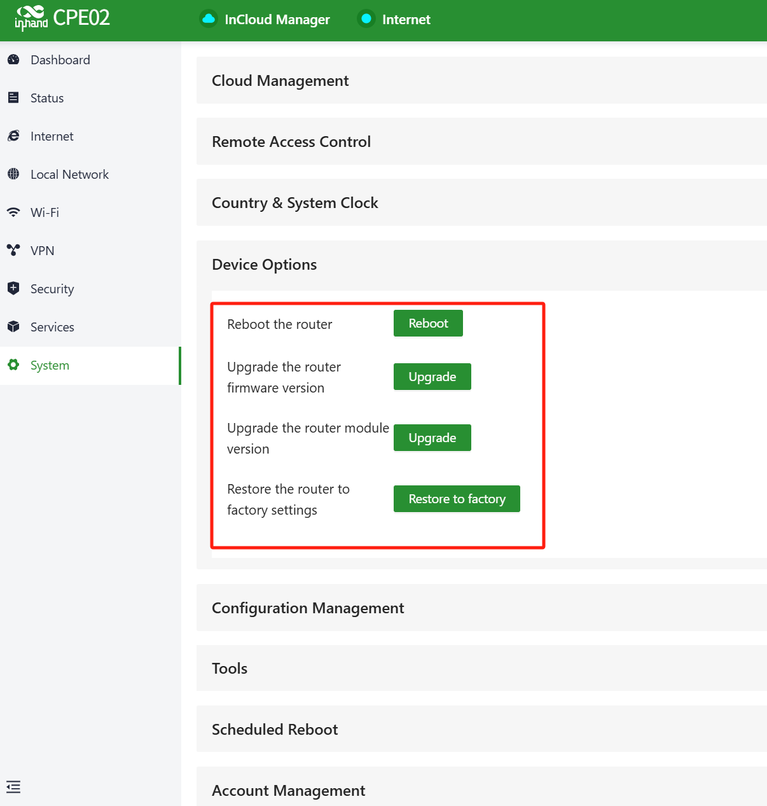Viewport: 767px width, 806px height.
Task: Click the Internet browser icon in sidebar
Action: pos(13,136)
